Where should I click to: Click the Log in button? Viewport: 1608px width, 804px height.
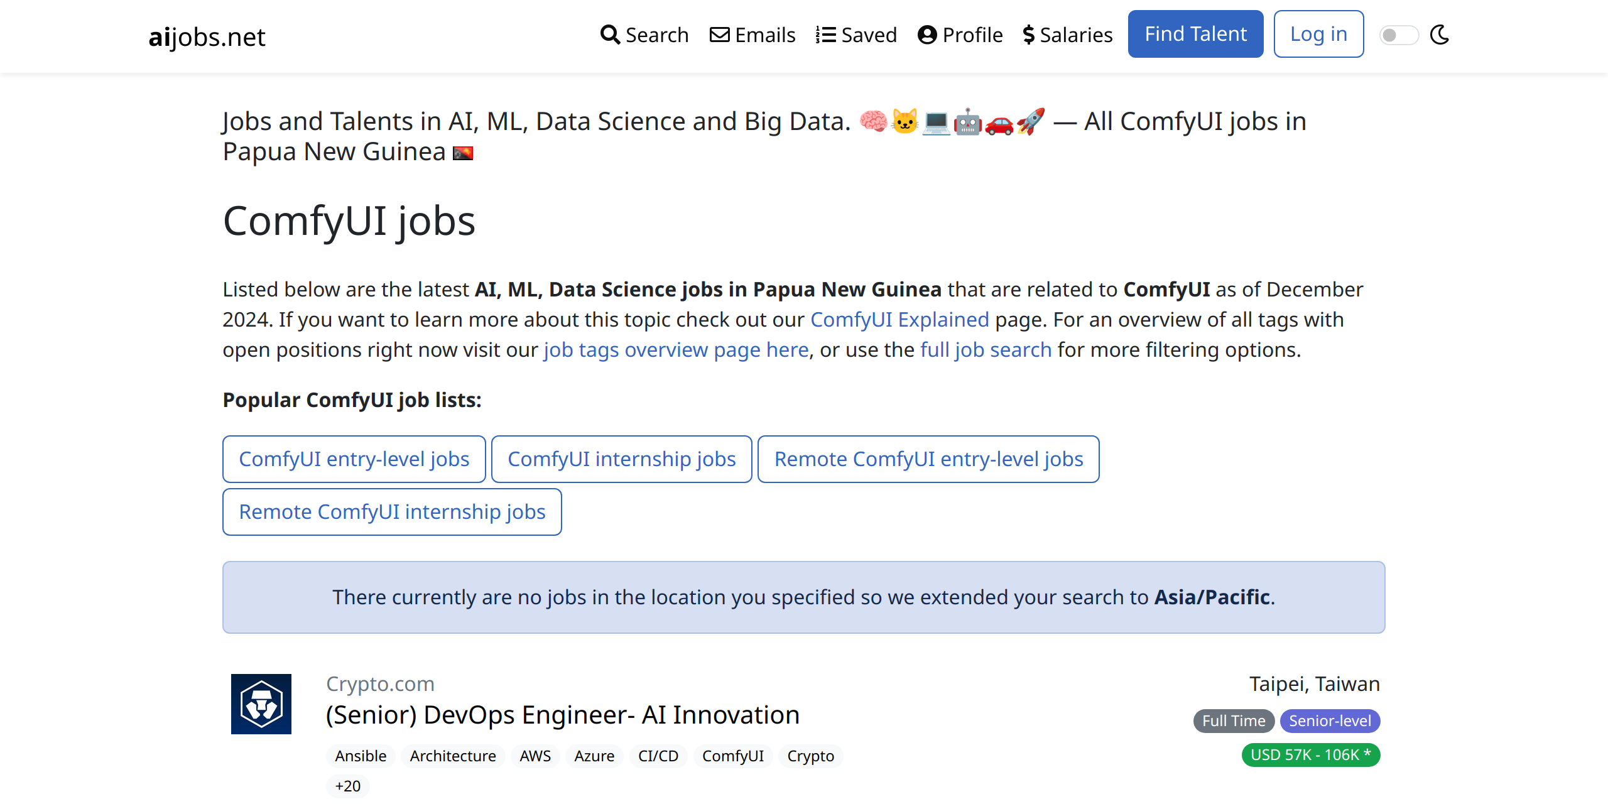click(1318, 34)
